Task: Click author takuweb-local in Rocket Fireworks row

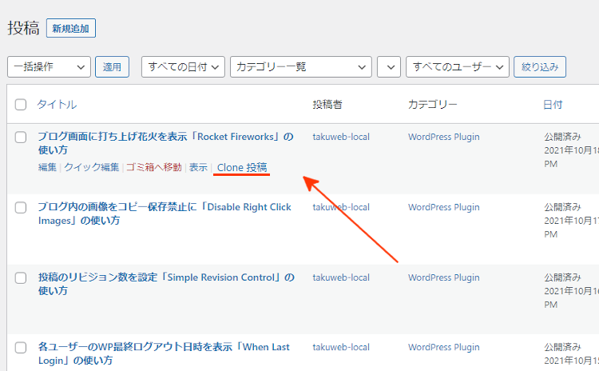Action: click(x=341, y=137)
